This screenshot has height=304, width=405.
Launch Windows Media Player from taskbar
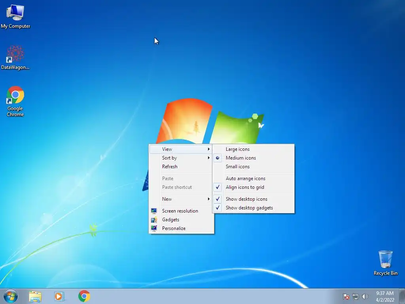tap(59, 296)
